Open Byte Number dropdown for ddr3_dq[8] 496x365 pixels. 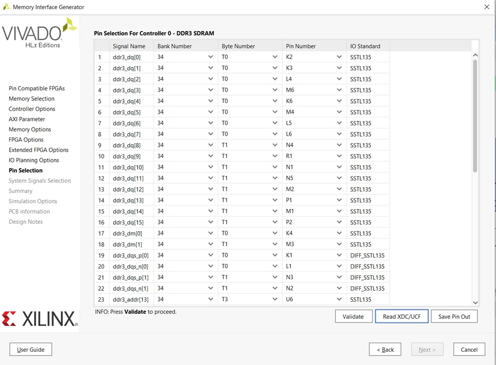275,145
